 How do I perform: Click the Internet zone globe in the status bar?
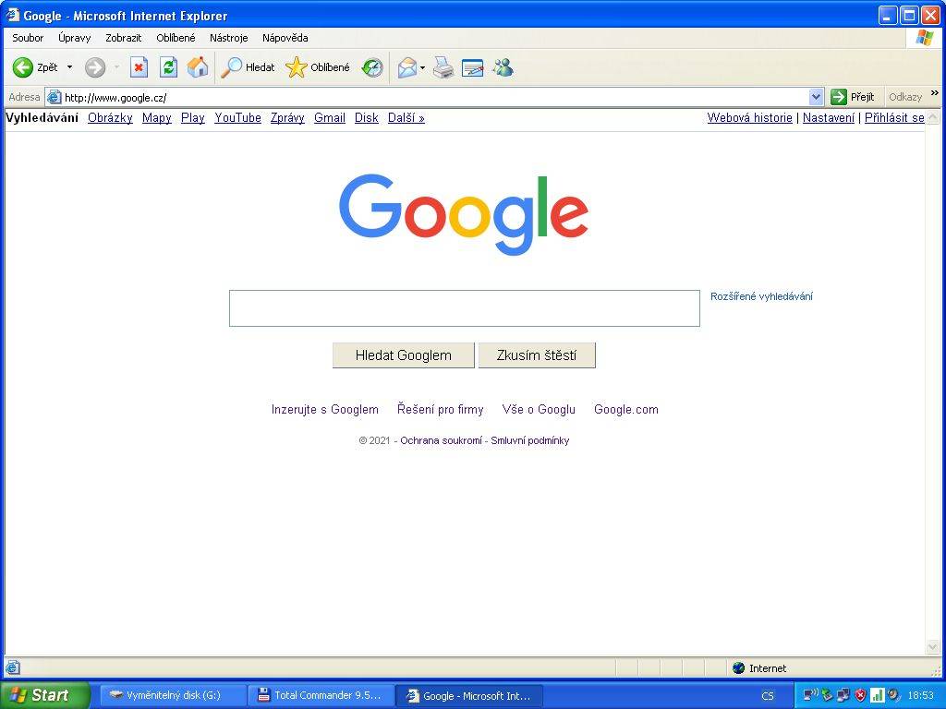click(738, 668)
